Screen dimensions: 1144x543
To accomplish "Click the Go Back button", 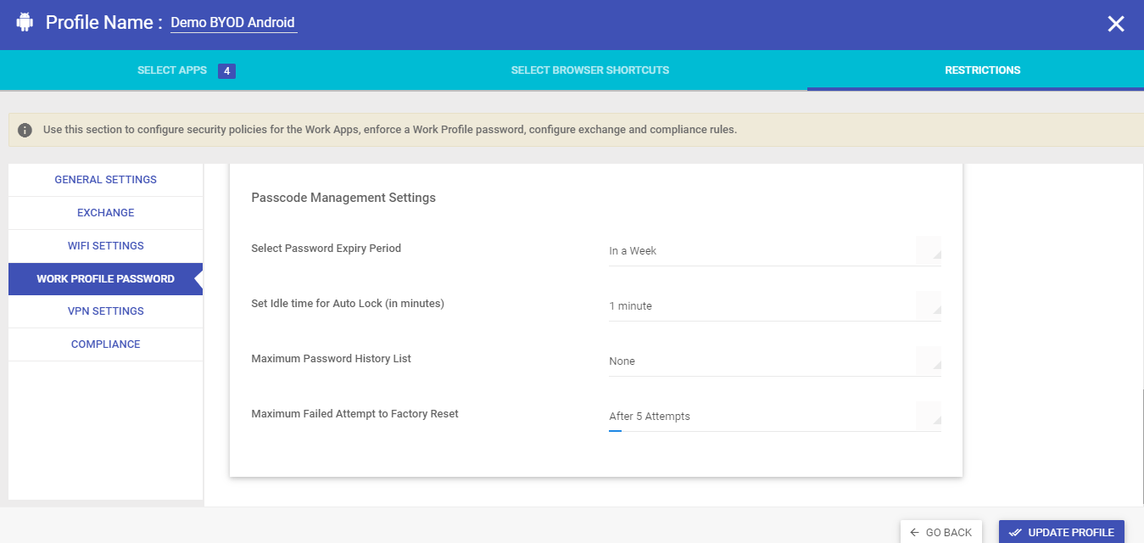I will [x=941, y=532].
